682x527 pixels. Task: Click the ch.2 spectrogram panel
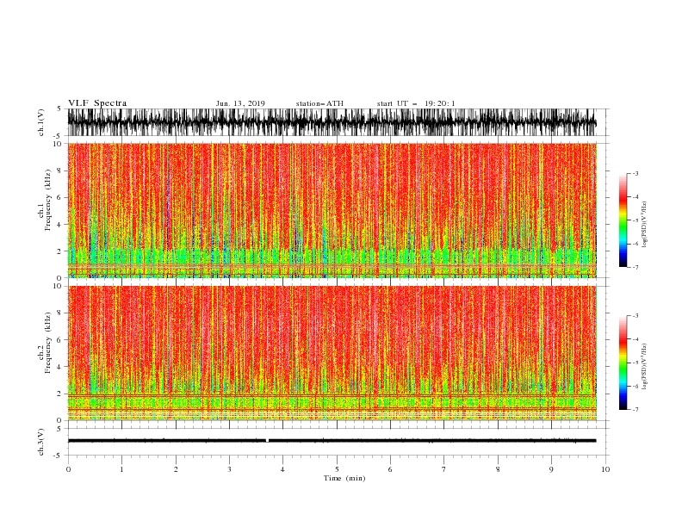click(x=332, y=353)
